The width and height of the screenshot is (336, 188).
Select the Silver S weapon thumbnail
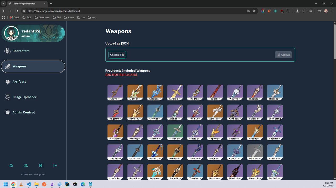coord(175,132)
